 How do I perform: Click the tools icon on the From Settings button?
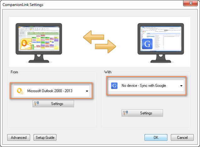click(36, 104)
